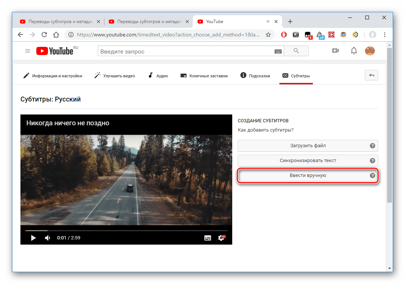Open the on-screen keyboard icon in search bar
The image size is (405, 284).
click(278, 51)
